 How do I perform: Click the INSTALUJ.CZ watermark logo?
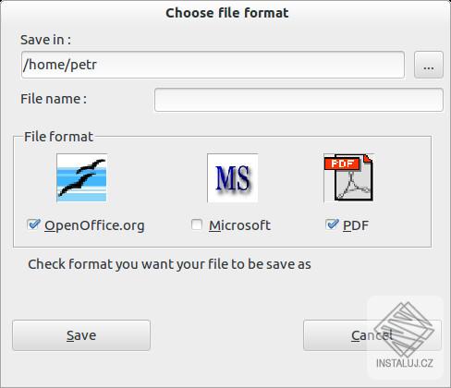click(x=405, y=336)
